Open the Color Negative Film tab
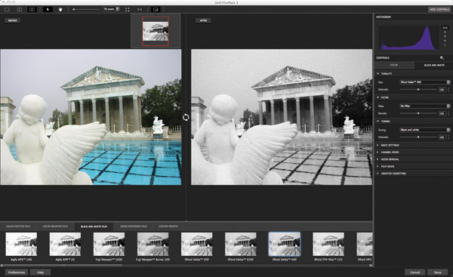This screenshot has width=453, height=277. point(55,226)
